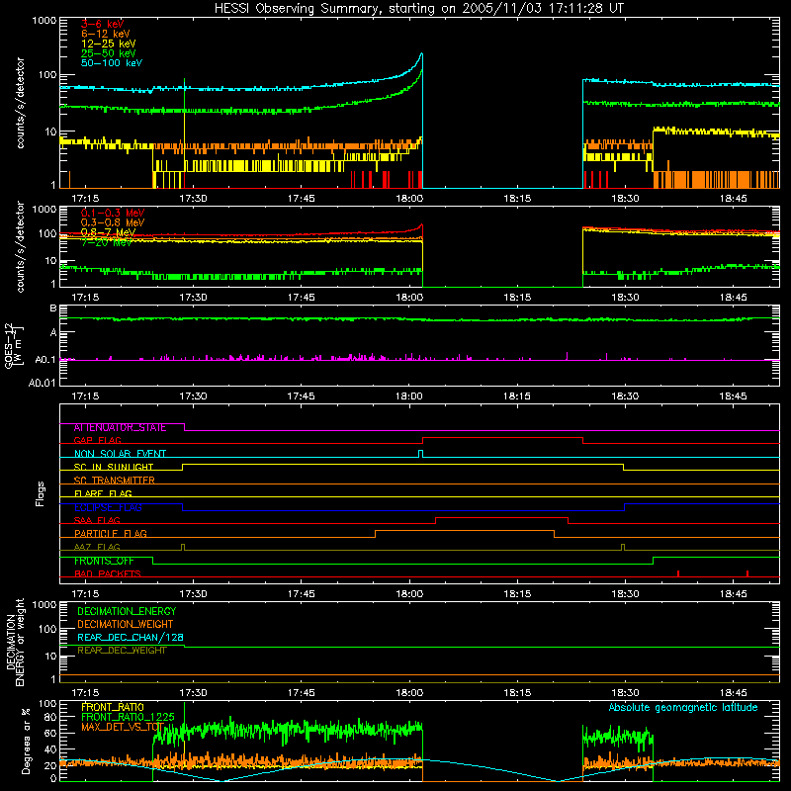This screenshot has width=791, height=791.
Task: Select the 6-12 keV legend label
Action: pos(105,34)
